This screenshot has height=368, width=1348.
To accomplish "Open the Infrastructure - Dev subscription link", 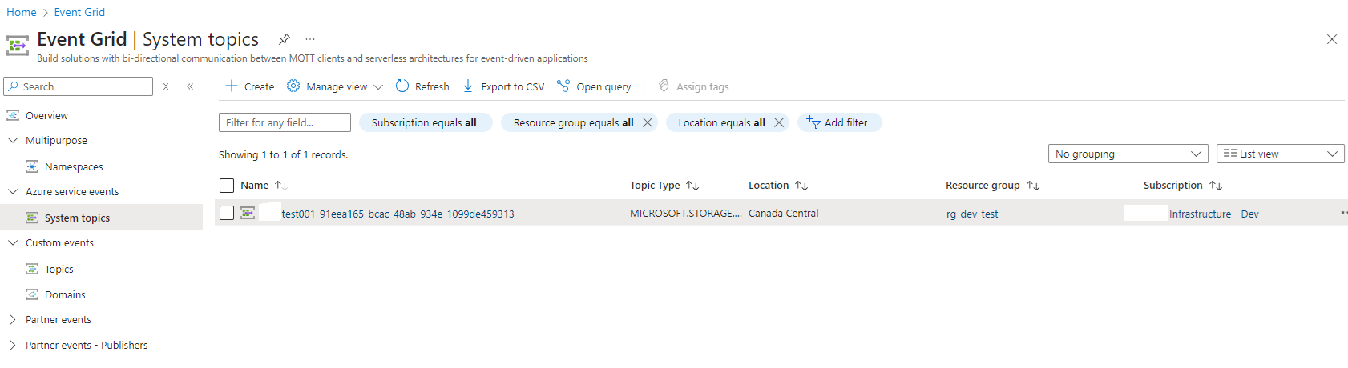I will (1213, 214).
